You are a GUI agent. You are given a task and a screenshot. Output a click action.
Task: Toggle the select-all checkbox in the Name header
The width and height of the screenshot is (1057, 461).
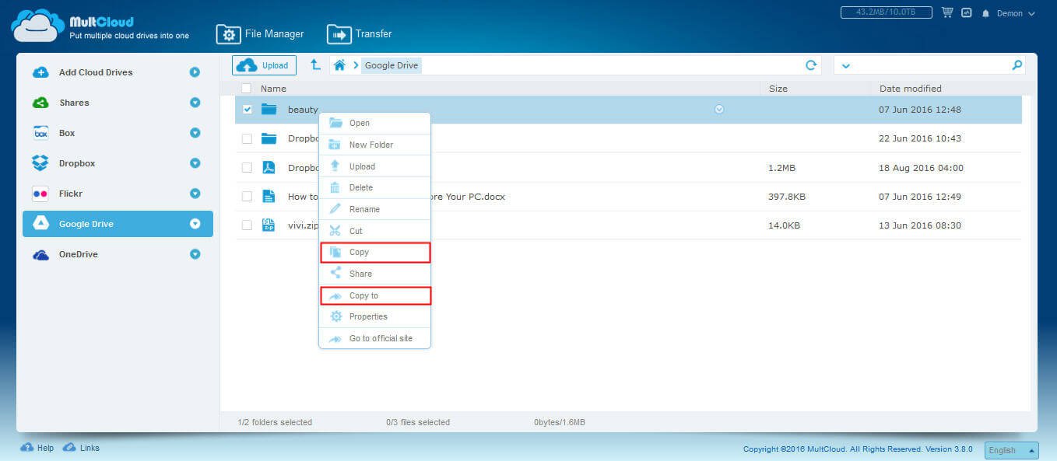(x=246, y=88)
